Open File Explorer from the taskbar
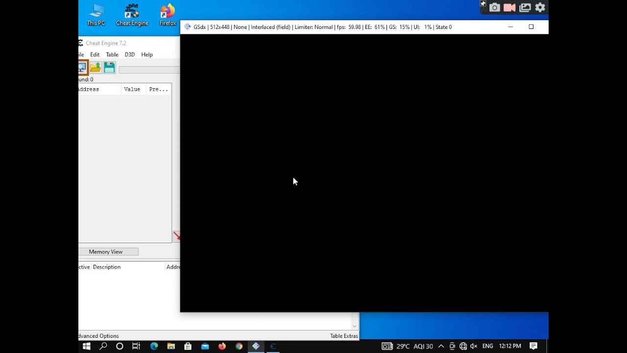The image size is (627, 353). pyautogui.click(x=171, y=346)
